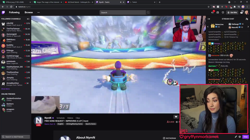Image resolution: width=250 pixels, height=140 pixels.
Task: Open the Chrome profile avatar
Action: [x=243, y=7]
